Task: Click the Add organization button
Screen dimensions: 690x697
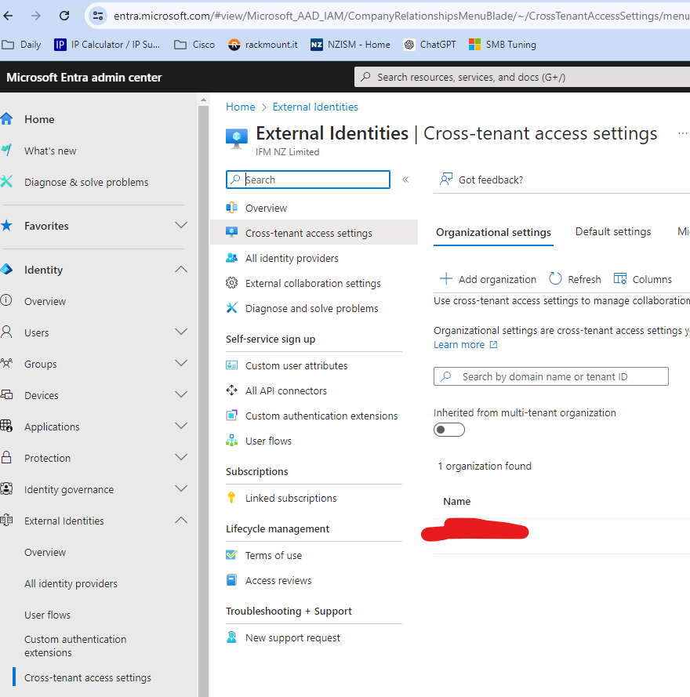Action: coord(488,278)
